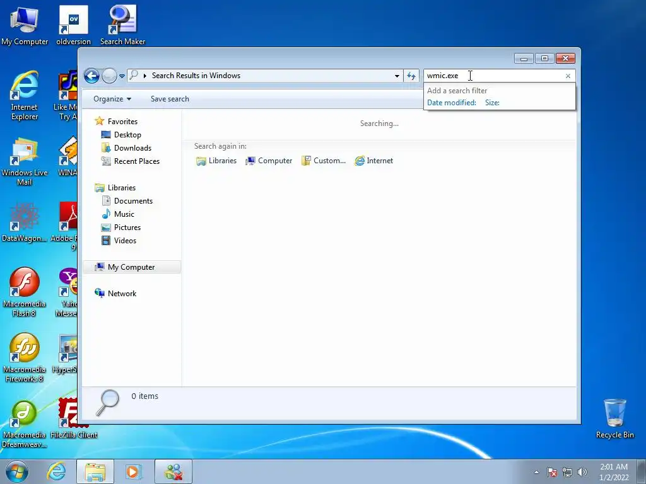
Task: Click the Show desktop button at taskbar edge
Action: [x=642, y=471]
